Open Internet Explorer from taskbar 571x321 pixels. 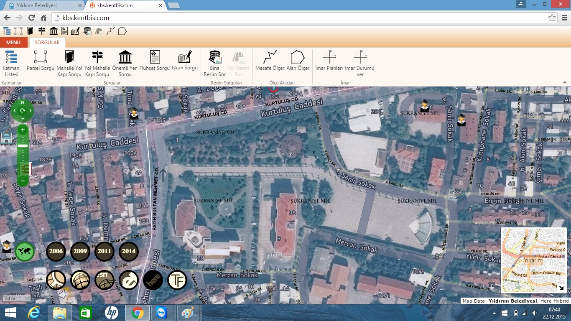click(34, 313)
